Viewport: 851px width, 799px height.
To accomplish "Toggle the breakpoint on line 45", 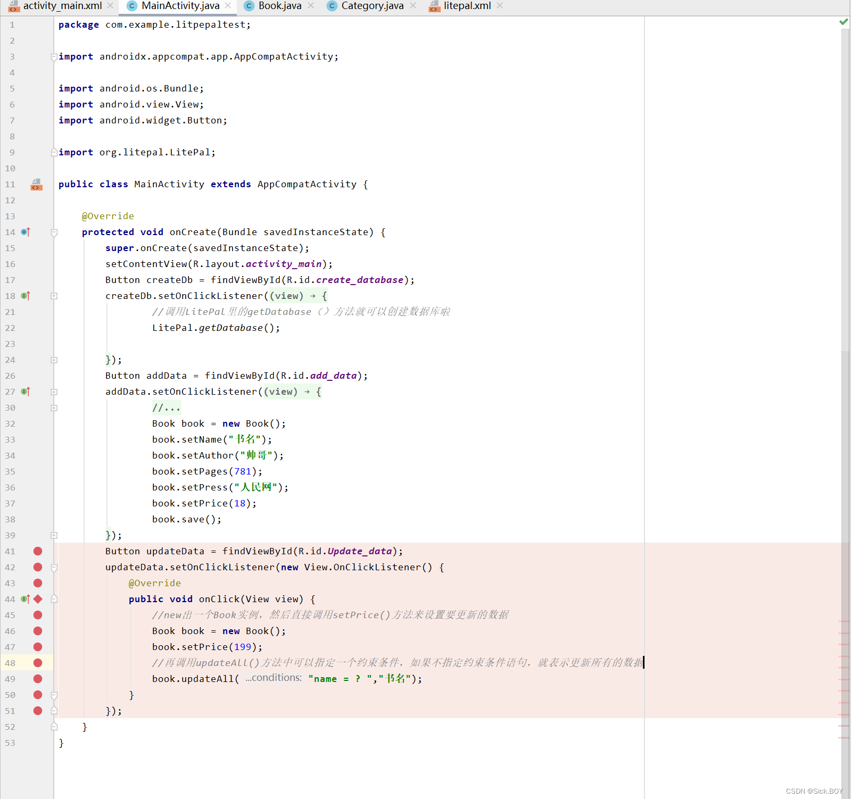I will [x=38, y=615].
